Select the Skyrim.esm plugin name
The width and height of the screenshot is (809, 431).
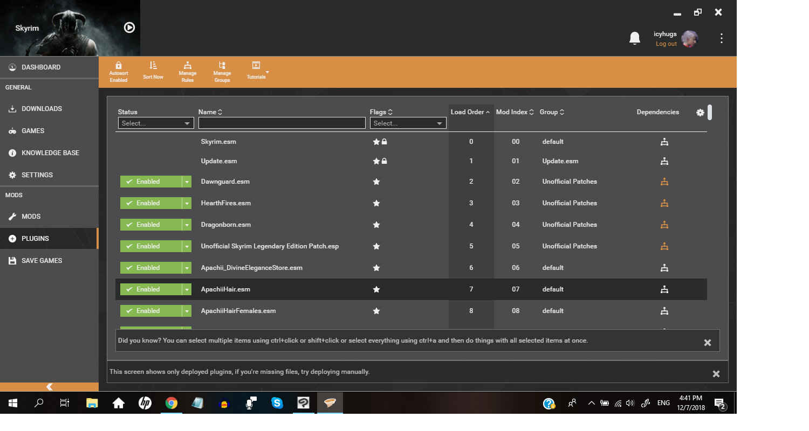(x=218, y=142)
